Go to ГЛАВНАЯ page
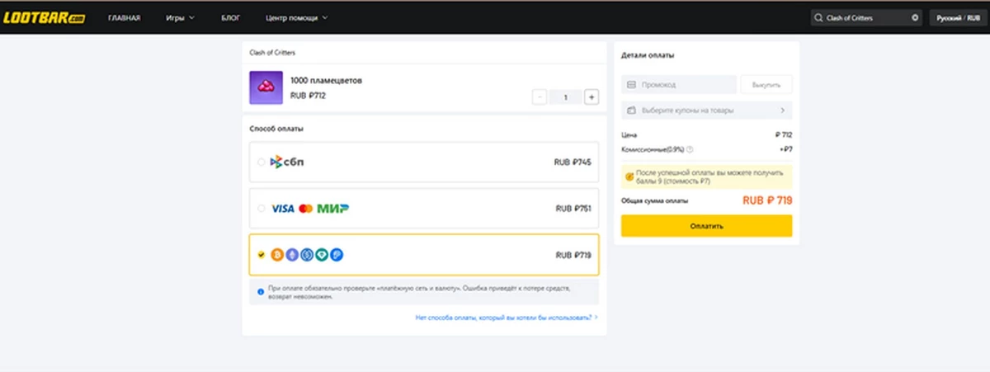990x372 pixels. (x=124, y=17)
